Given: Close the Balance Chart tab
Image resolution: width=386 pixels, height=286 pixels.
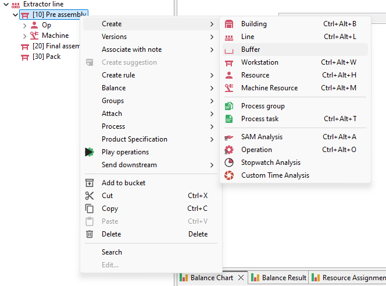Looking at the screenshot, I should coord(241,278).
